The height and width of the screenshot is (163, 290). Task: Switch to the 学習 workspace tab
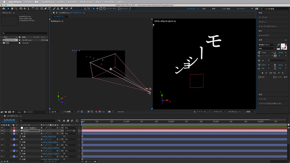tap(205, 8)
